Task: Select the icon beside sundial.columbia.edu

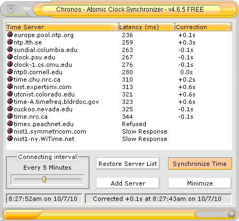Action: [x=10, y=49]
